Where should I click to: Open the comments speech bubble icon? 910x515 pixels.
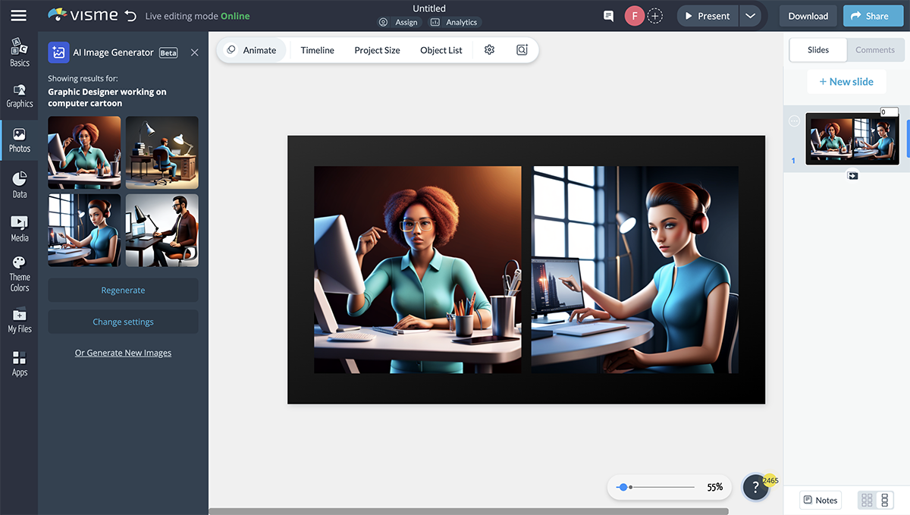click(608, 16)
